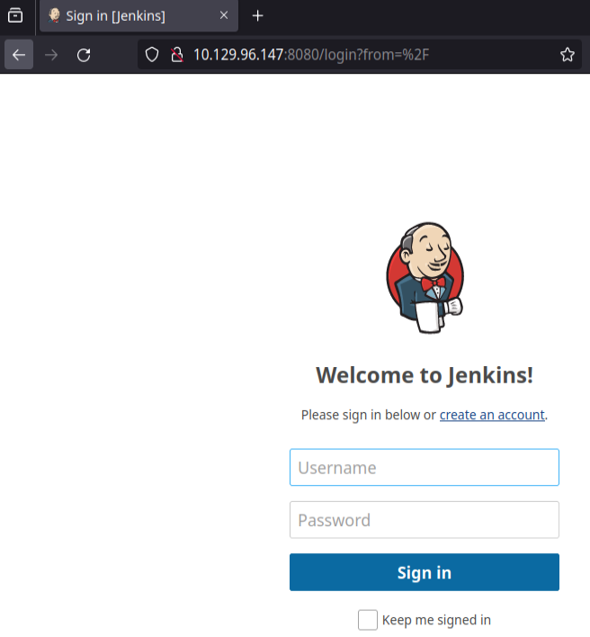Click the Sign in button
Screen dimensions: 590x637
pyautogui.click(x=425, y=572)
